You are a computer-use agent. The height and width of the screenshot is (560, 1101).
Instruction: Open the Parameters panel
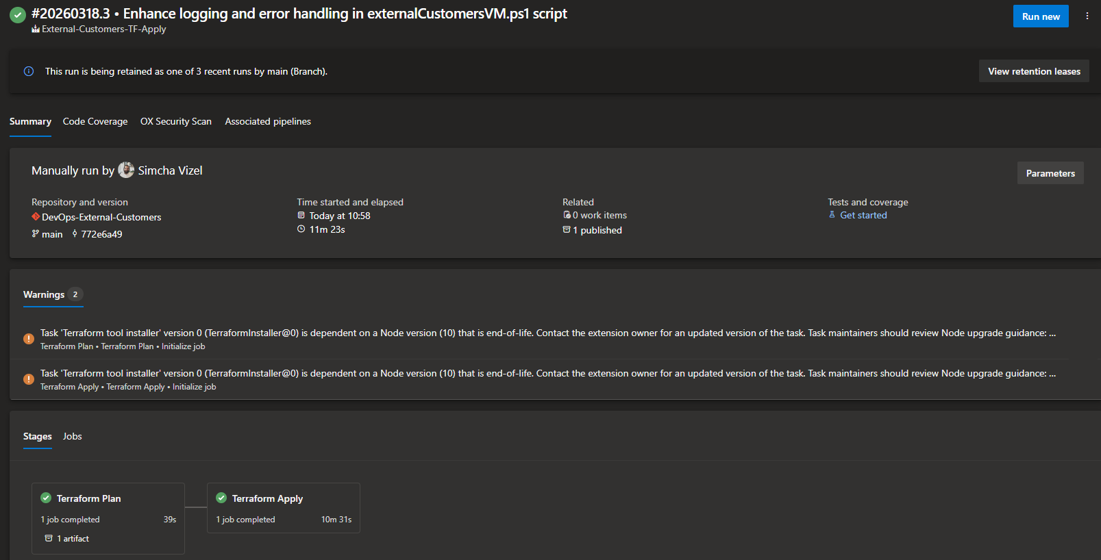(1050, 173)
